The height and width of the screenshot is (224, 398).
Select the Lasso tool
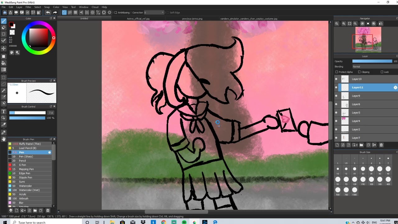coord(4,84)
